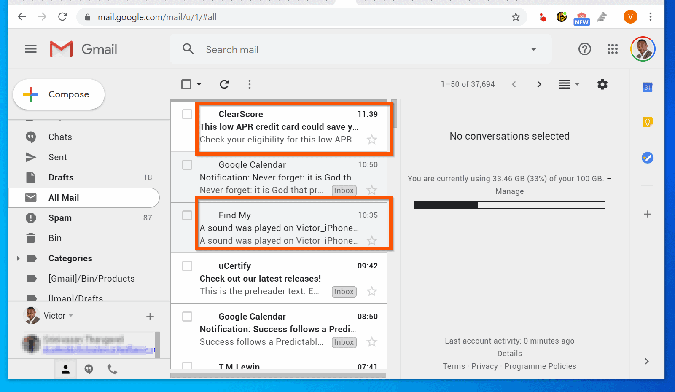Star the Google Calendar 08:50 email

(x=371, y=342)
